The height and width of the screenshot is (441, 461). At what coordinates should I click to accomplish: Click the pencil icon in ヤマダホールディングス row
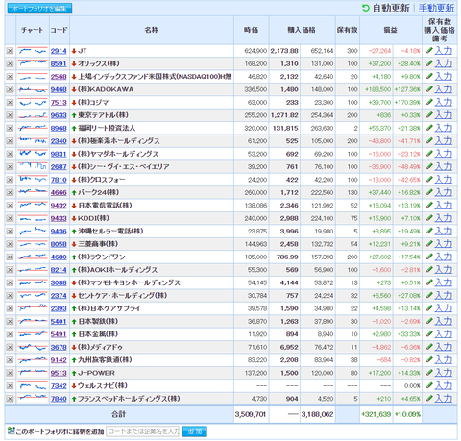click(x=429, y=154)
